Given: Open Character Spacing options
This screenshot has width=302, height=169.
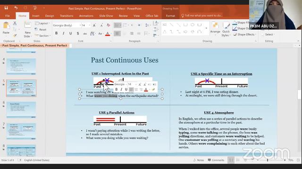Looking at the screenshot, I should point(92,33).
